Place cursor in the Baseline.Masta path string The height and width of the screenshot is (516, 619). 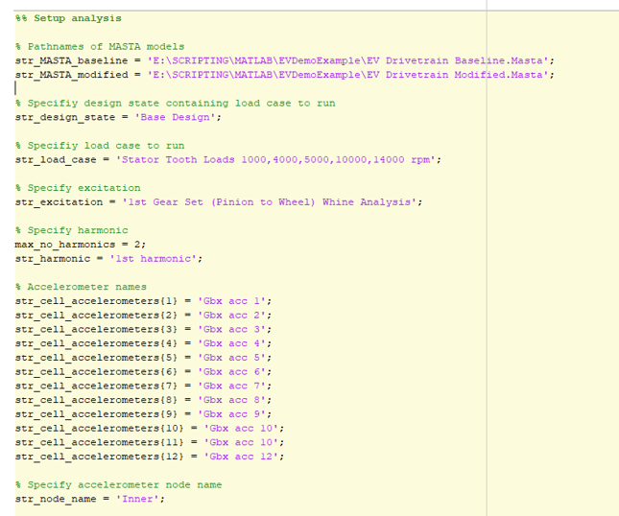(347, 60)
